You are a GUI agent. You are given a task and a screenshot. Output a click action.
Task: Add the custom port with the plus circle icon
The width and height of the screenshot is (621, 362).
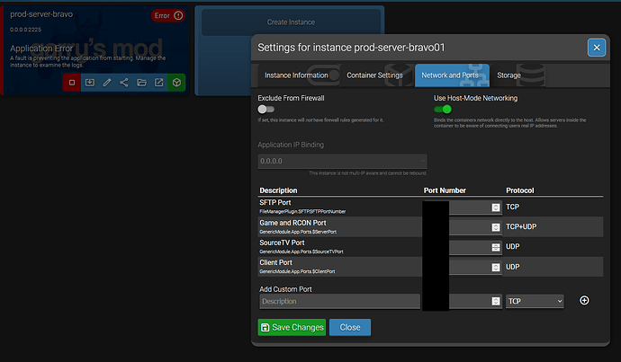coord(584,301)
